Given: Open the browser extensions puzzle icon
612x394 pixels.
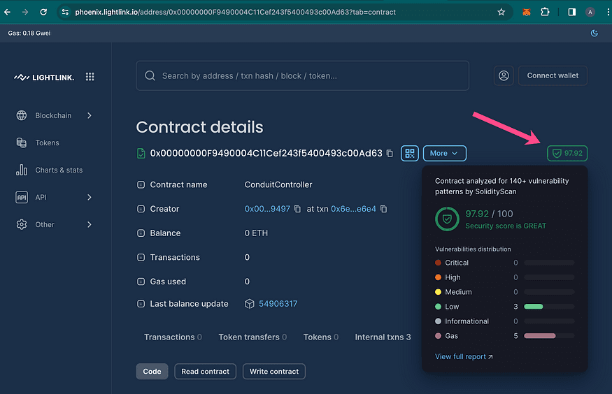Looking at the screenshot, I should (545, 12).
